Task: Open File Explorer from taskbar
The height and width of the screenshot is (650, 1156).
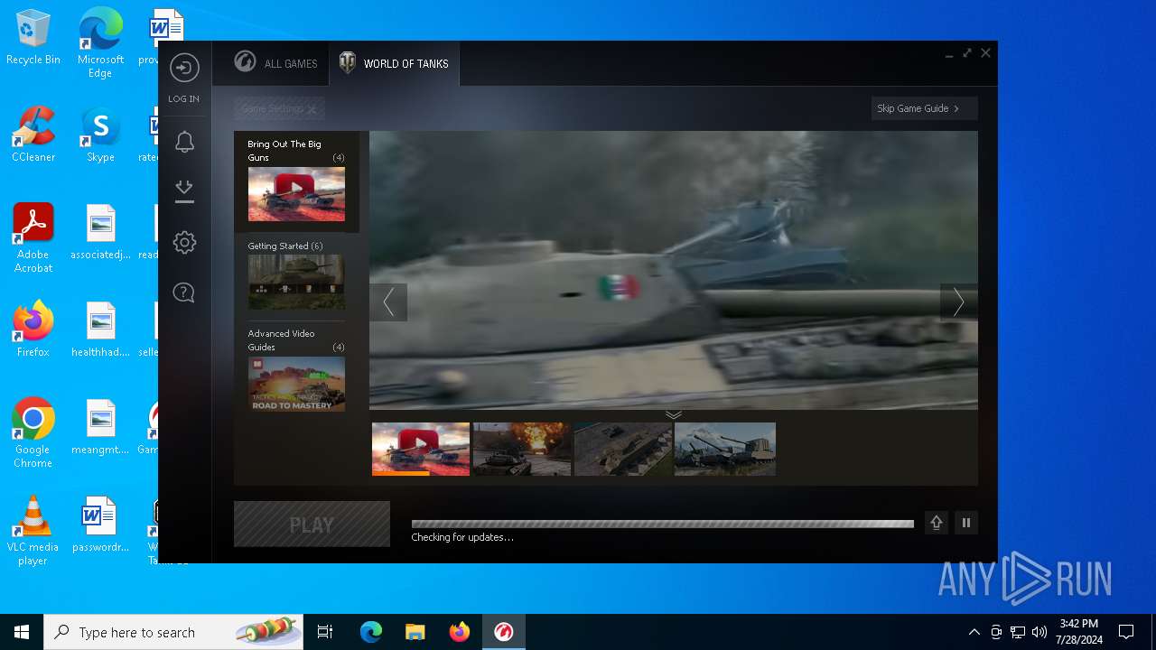Action: point(415,632)
